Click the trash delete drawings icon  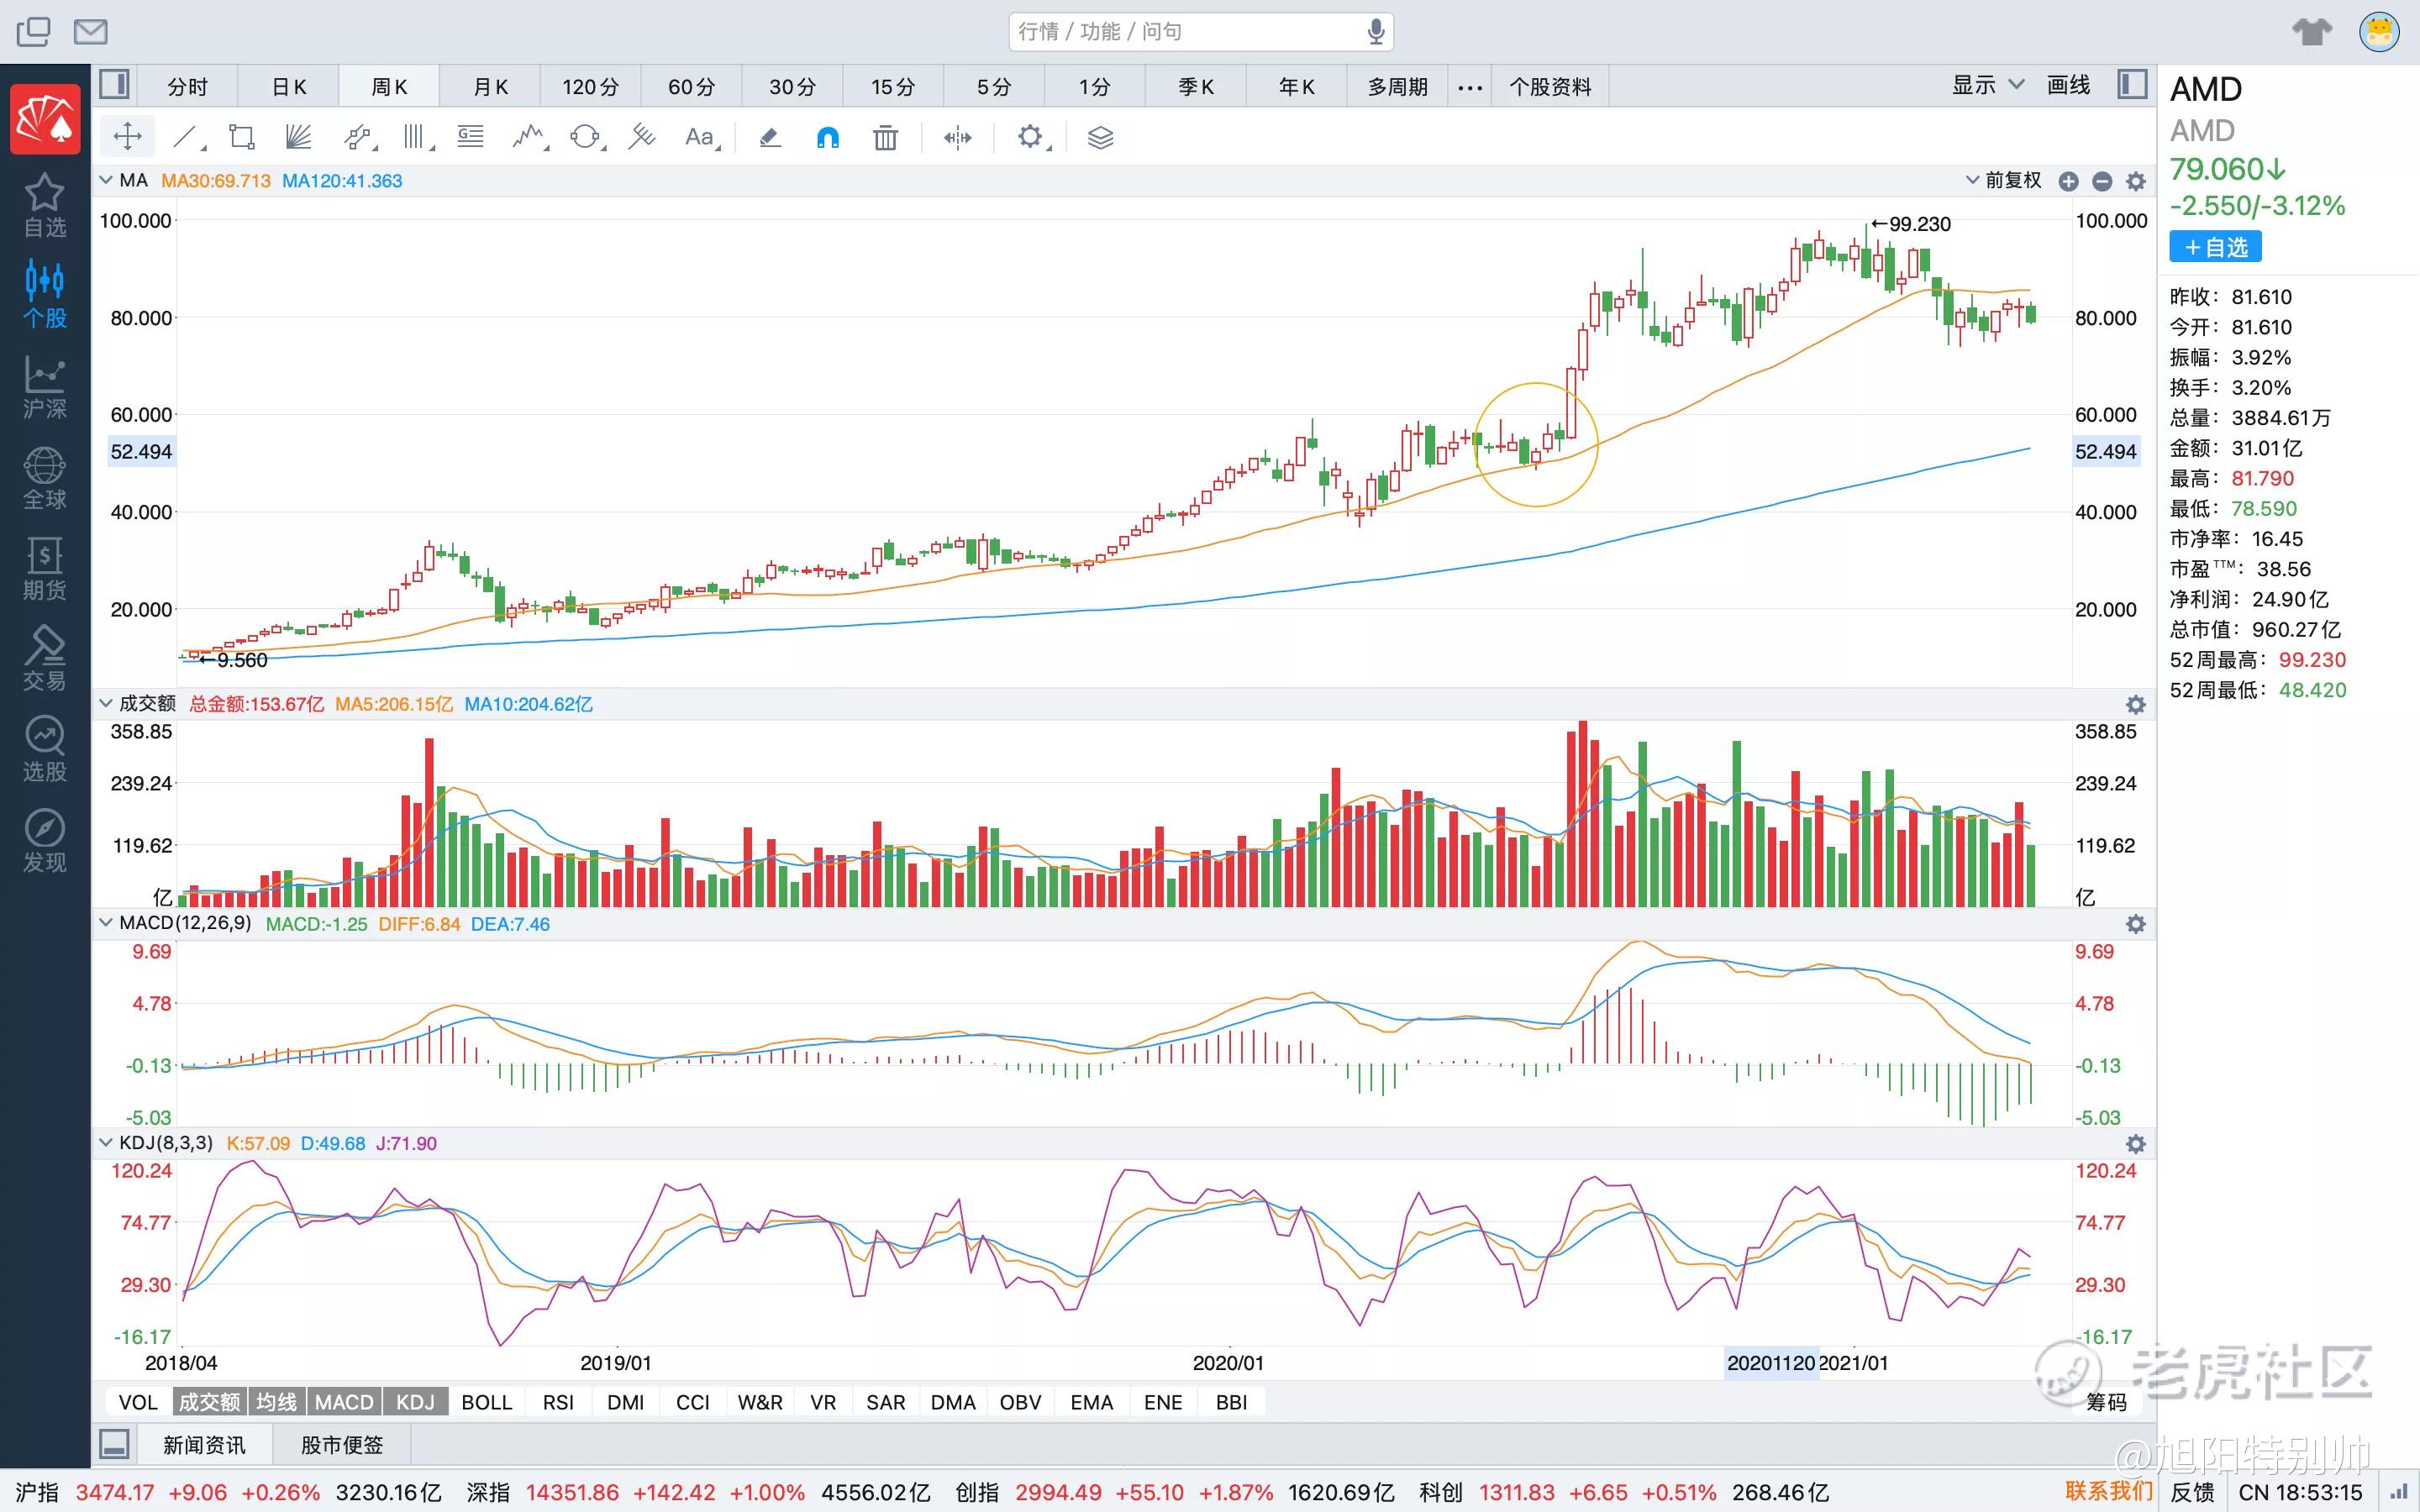(x=885, y=137)
